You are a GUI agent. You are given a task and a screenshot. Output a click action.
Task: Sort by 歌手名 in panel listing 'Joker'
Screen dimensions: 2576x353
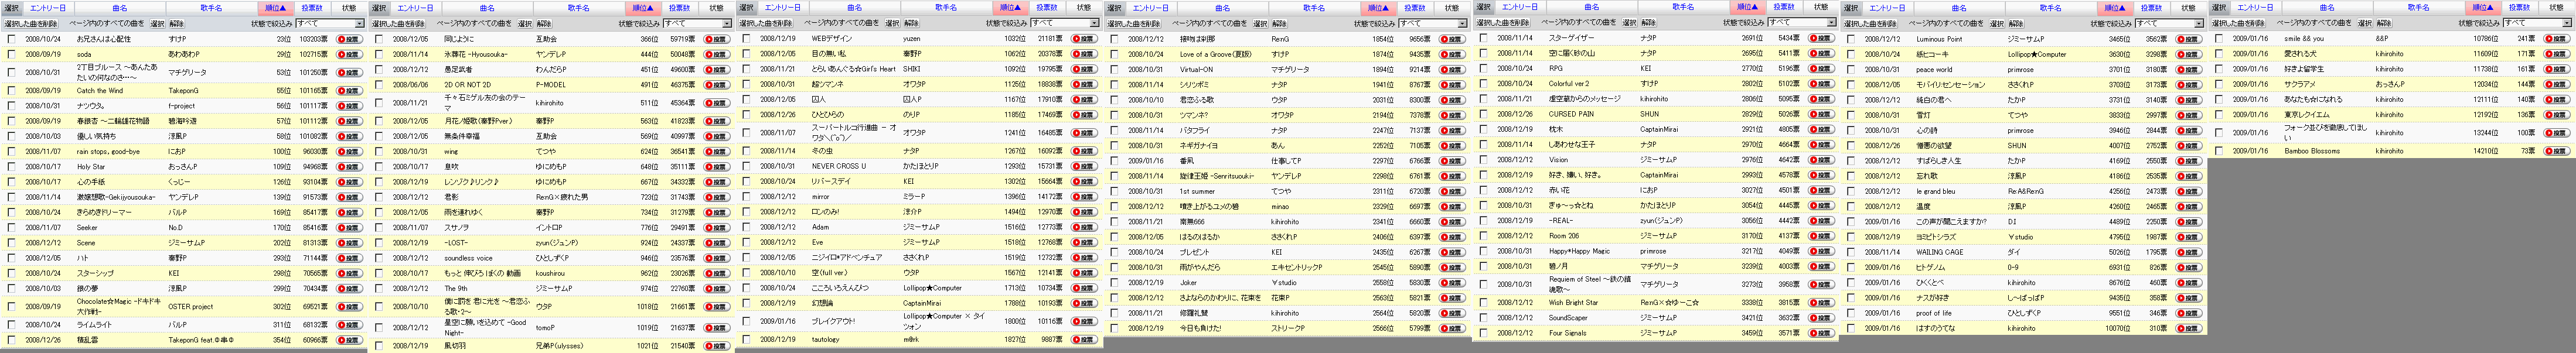(1313, 8)
